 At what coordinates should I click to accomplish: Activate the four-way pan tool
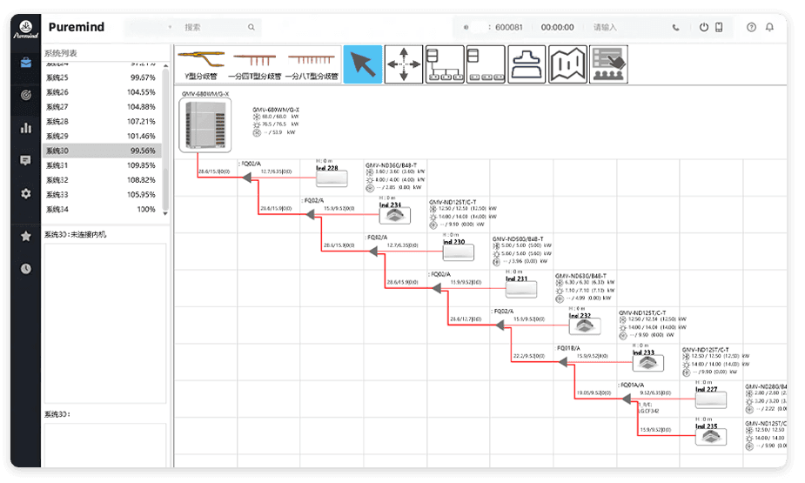coord(403,64)
